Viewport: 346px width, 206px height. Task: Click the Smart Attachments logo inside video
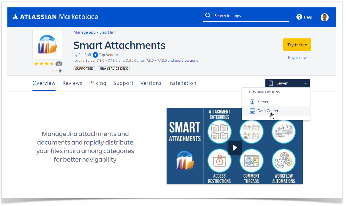(185, 160)
